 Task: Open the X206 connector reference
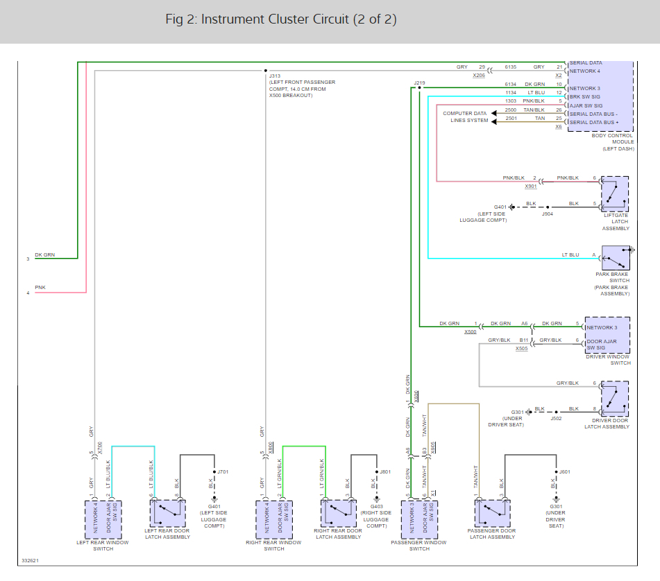(x=479, y=75)
